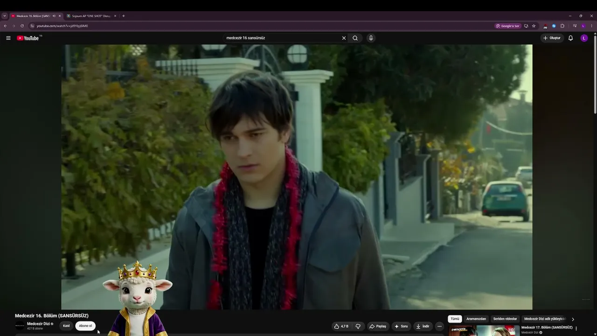Click the Medcezir Dizi channel avatar
The image size is (597, 336).
(x=20, y=326)
